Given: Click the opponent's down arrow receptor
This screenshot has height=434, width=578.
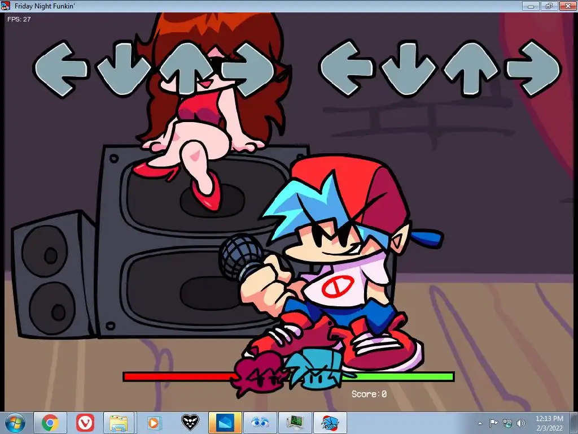Looking at the screenshot, I should (x=124, y=69).
